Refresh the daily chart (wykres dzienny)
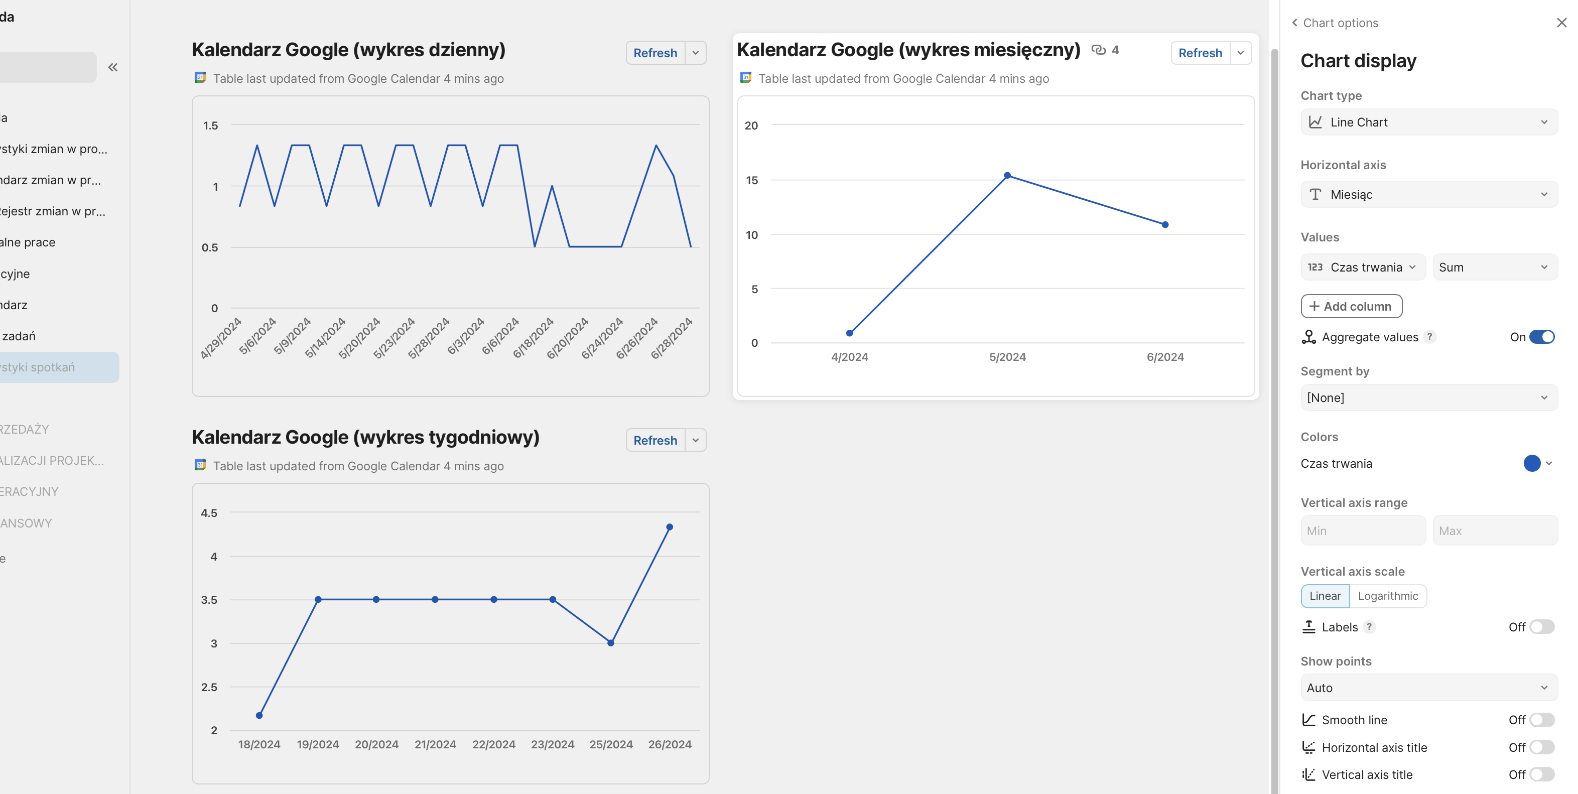The height and width of the screenshot is (794, 1578). point(655,53)
